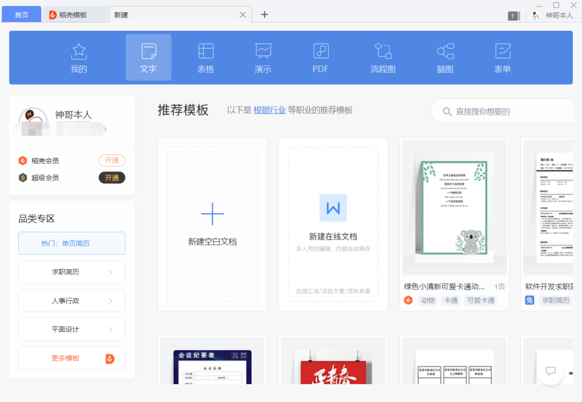Open a new tab with the + button
Image resolution: width=582 pixels, height=402 pixels.
[x=264, y=15]
